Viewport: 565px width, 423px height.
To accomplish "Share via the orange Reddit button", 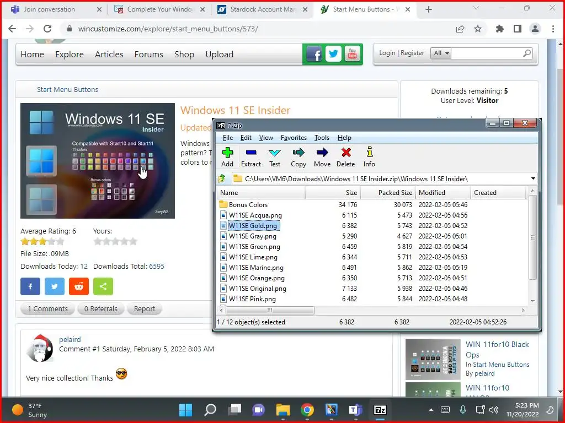I will pos(79,286).
